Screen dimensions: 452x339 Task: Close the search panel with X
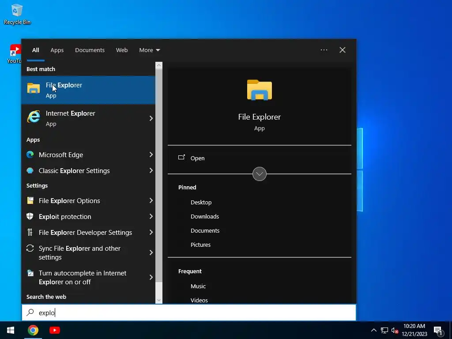tap(343, 50)
